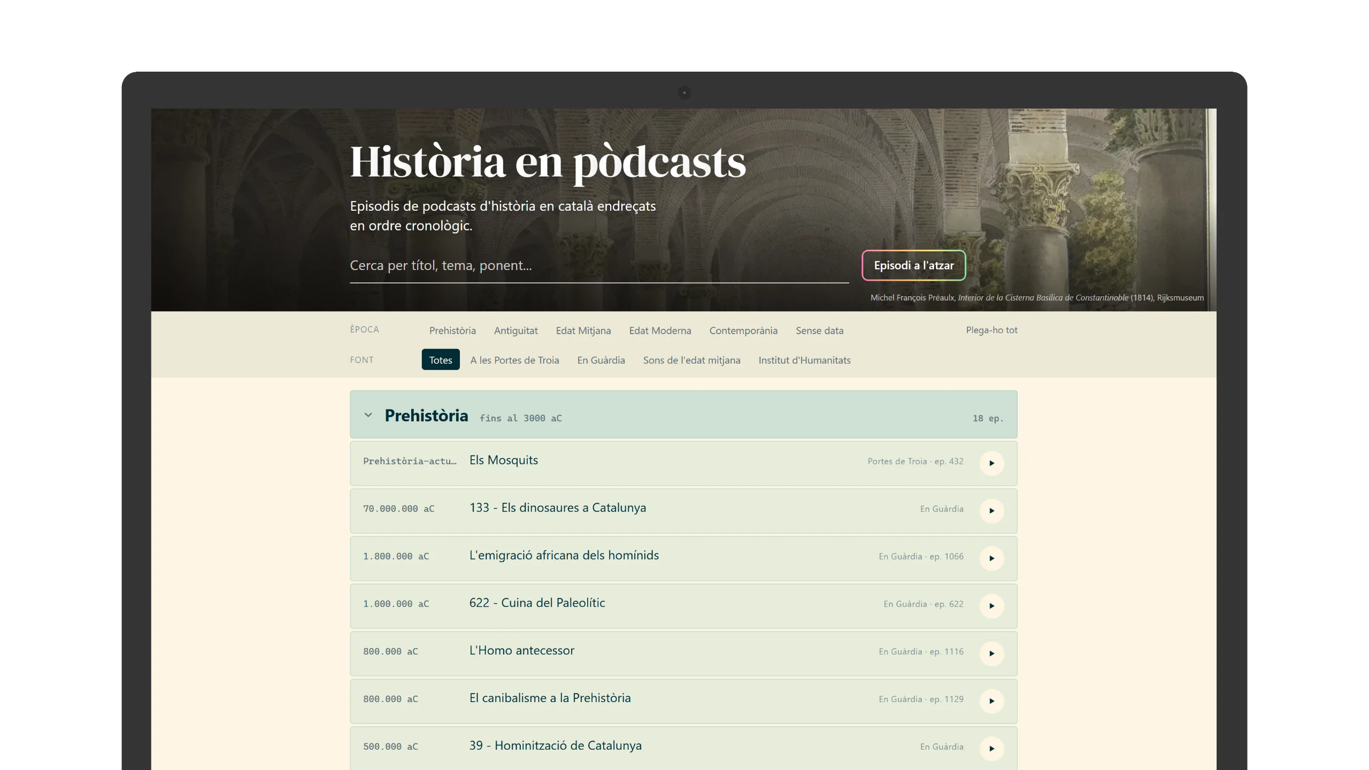
Task: Play L'emigració africana dels homínids
Action: [991, 558]
